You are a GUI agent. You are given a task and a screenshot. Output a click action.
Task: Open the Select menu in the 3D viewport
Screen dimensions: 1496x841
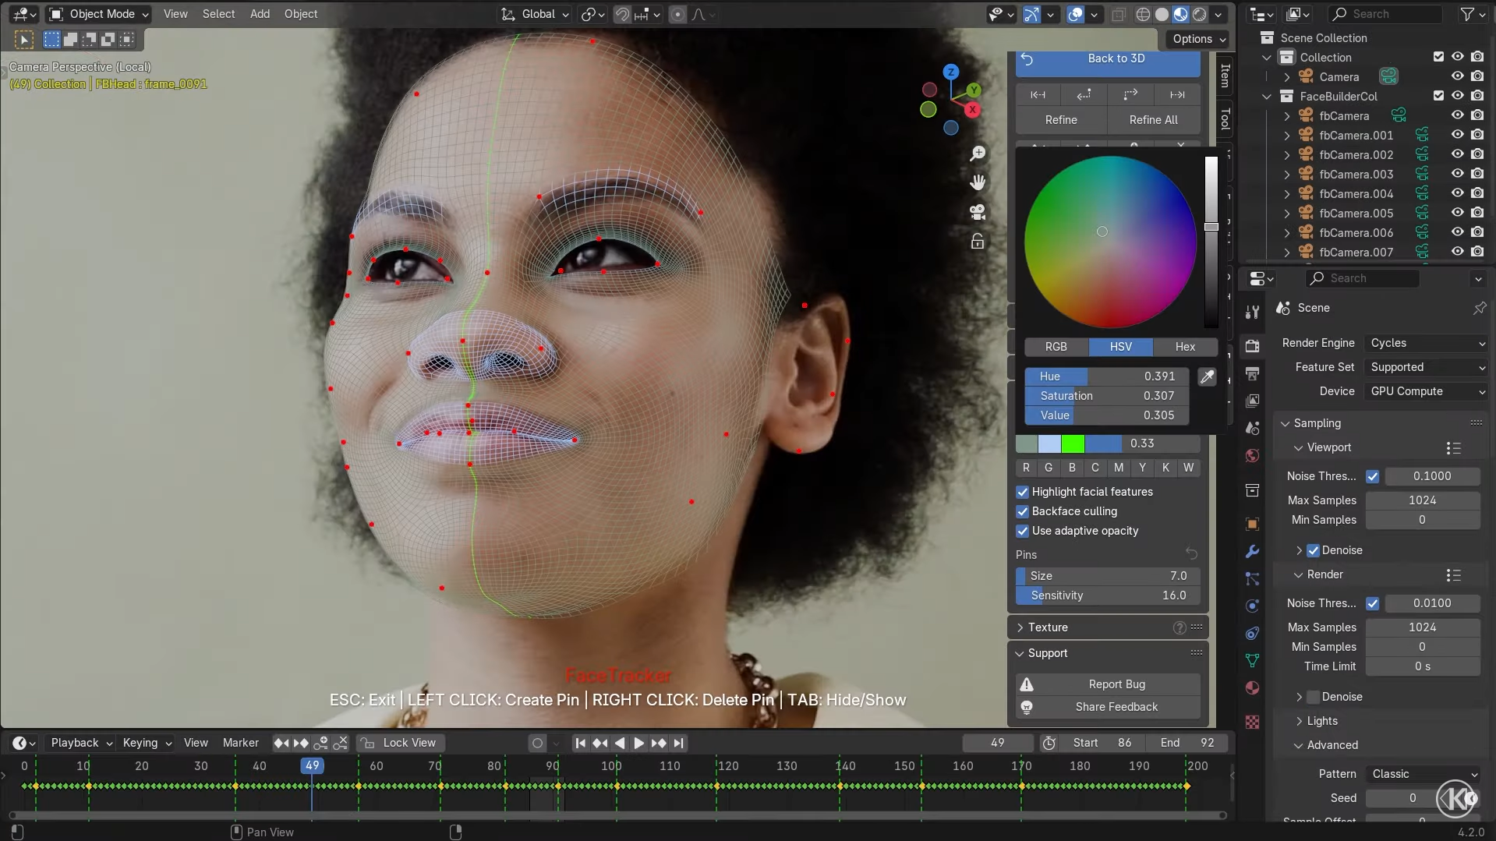218,13
